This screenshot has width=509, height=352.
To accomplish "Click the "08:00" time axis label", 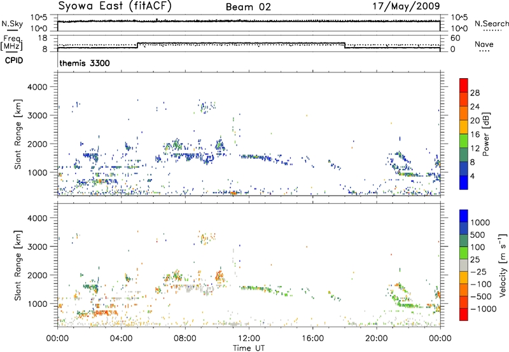I will pyautogui.click(x=185, y=339).
